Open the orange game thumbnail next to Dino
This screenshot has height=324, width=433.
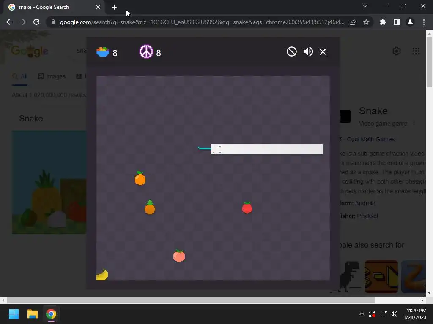[381, 277]
